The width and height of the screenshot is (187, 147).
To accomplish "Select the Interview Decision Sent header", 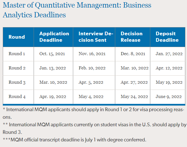I will point(96,37).
